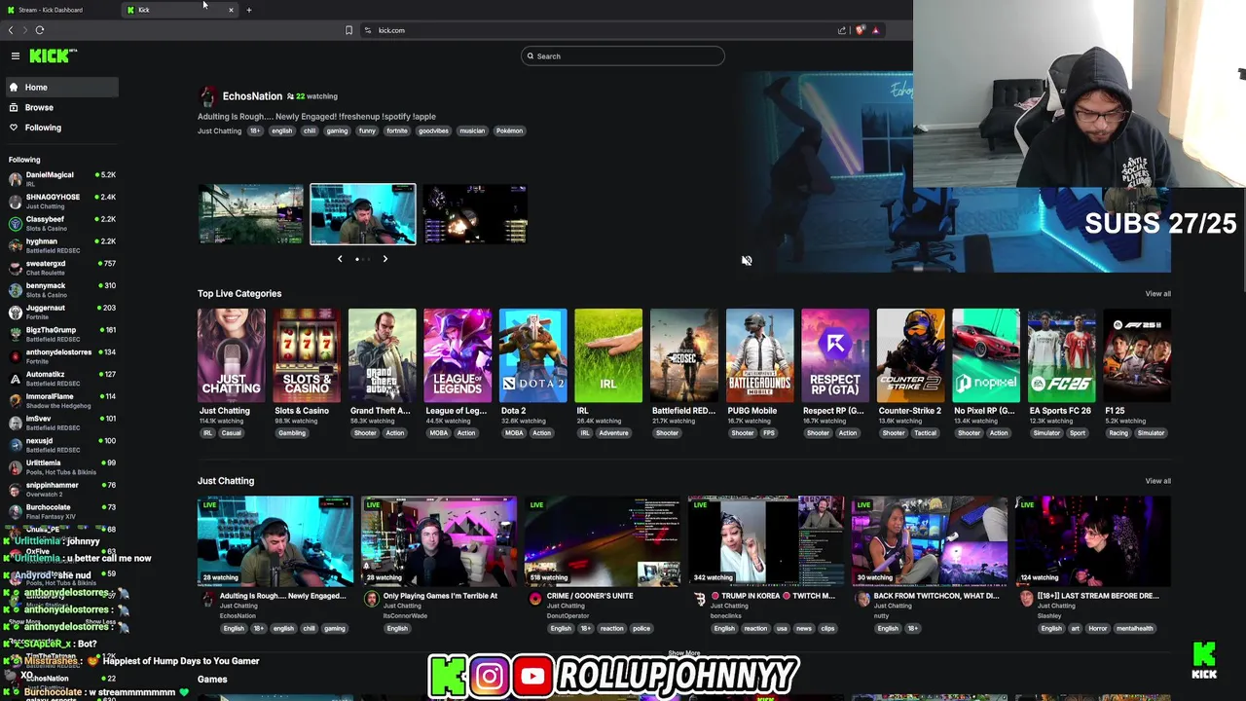
Task: Open CRIME / GOONER'S UNITE stream card
Action: click(x=603, y=540)
